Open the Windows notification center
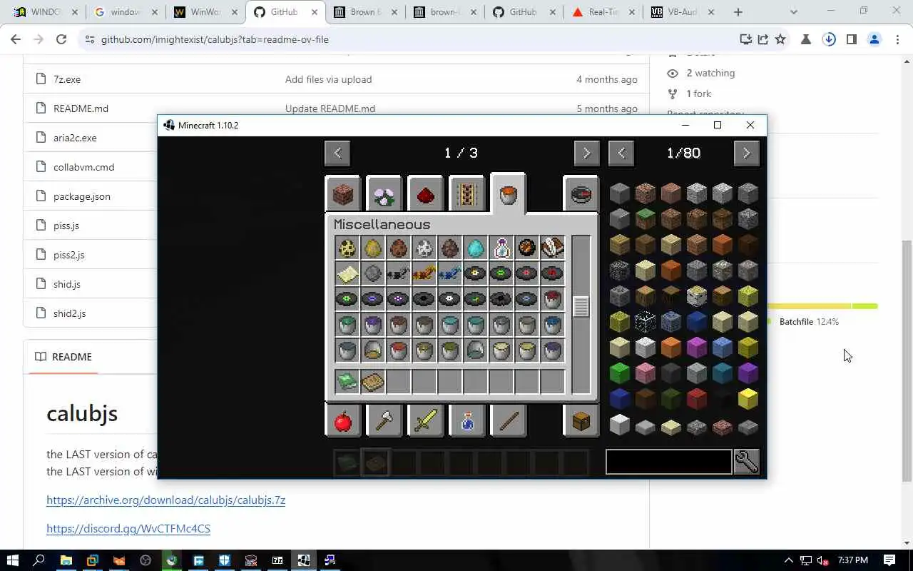The image size is (913, 571). click(x=889, y=560)
